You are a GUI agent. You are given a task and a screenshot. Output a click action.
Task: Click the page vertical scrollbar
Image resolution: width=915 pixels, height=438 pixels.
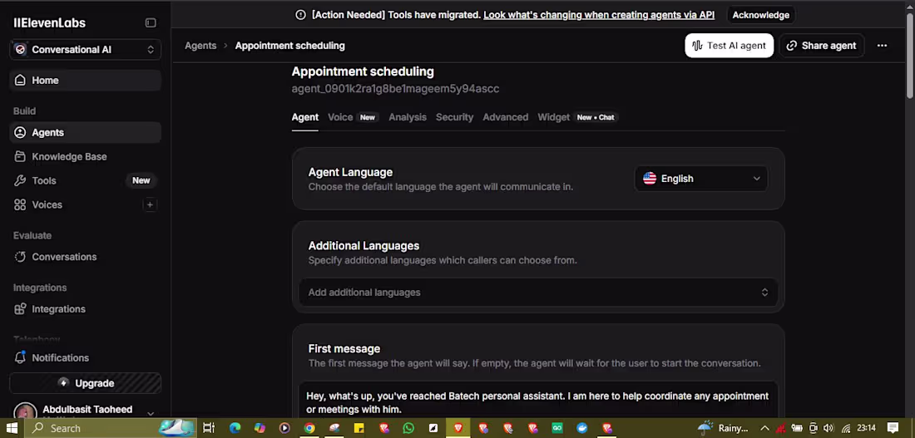coord(910,56)
